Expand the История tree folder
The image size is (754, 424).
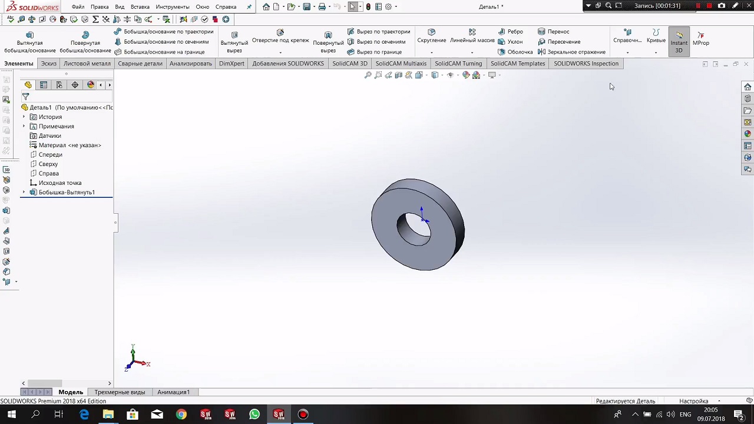tap(24, 117)
